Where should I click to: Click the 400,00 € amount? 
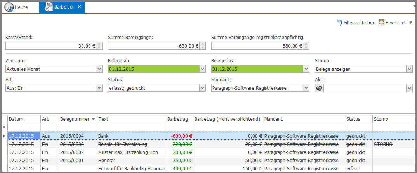tap(182, 168)
